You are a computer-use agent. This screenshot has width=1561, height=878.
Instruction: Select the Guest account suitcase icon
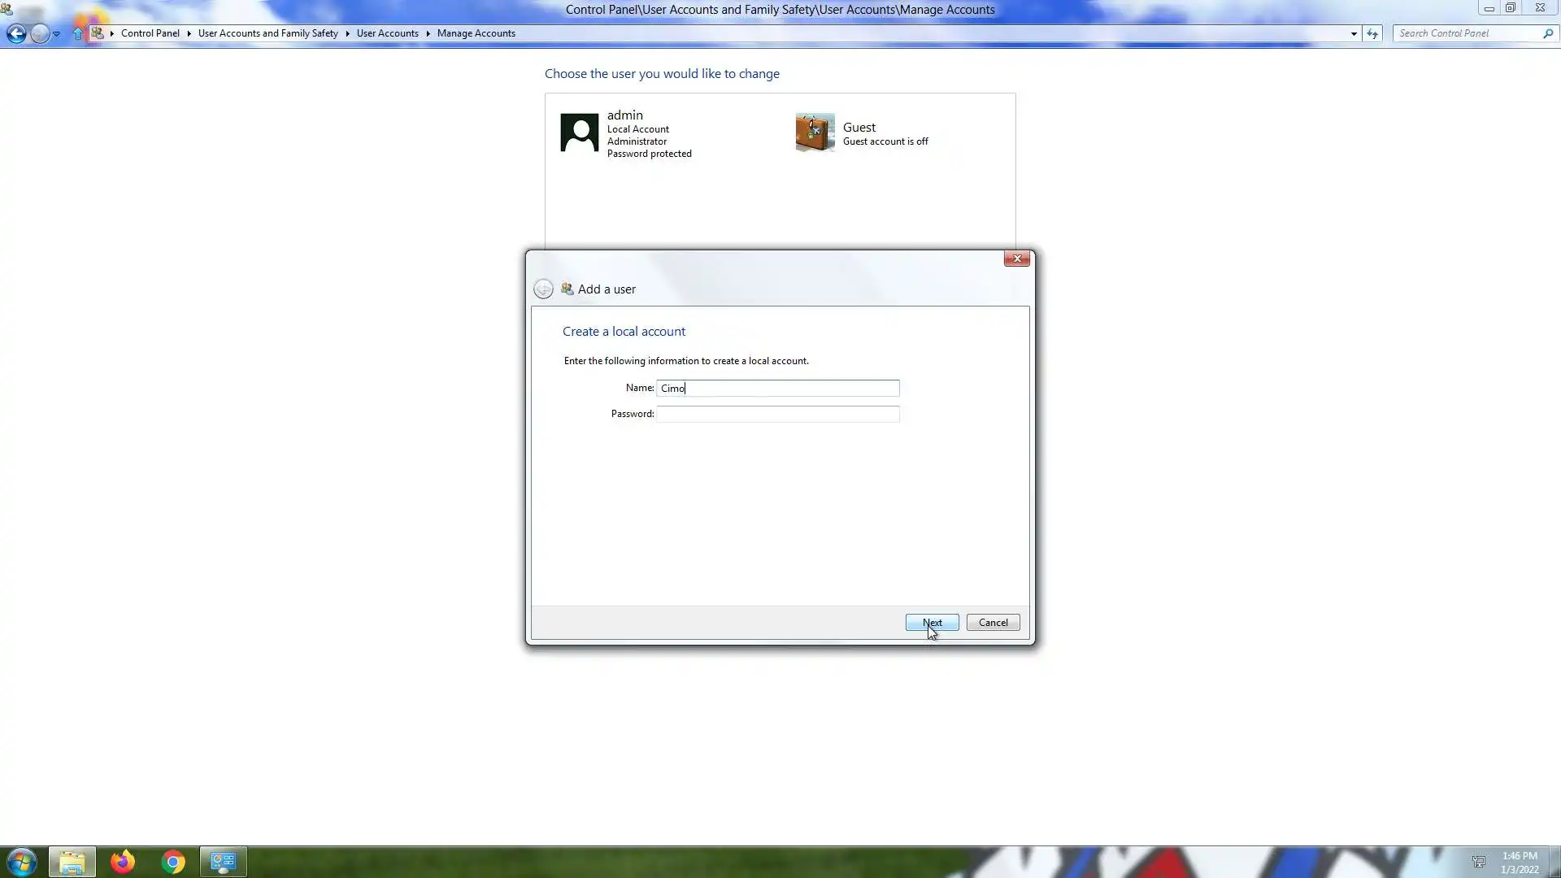pyautogui.click(x=815, y=133)
